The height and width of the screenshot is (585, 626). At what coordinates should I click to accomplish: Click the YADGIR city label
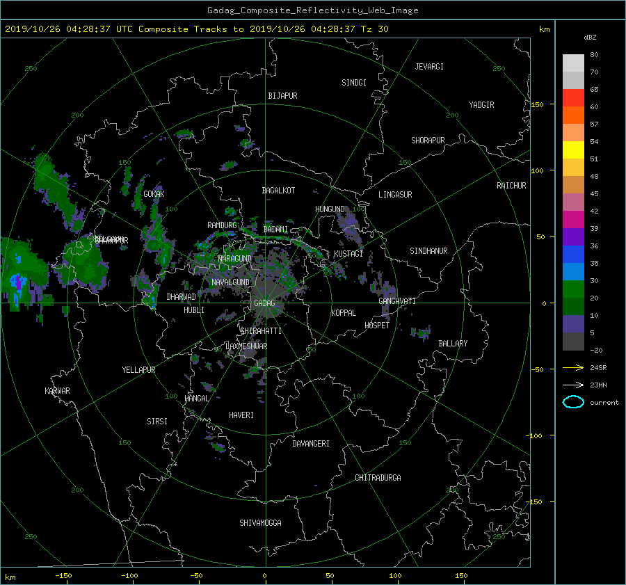(x=481, y=105)
